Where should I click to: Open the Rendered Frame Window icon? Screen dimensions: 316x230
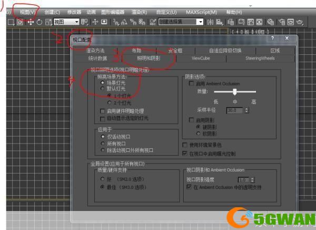[291, 22]
